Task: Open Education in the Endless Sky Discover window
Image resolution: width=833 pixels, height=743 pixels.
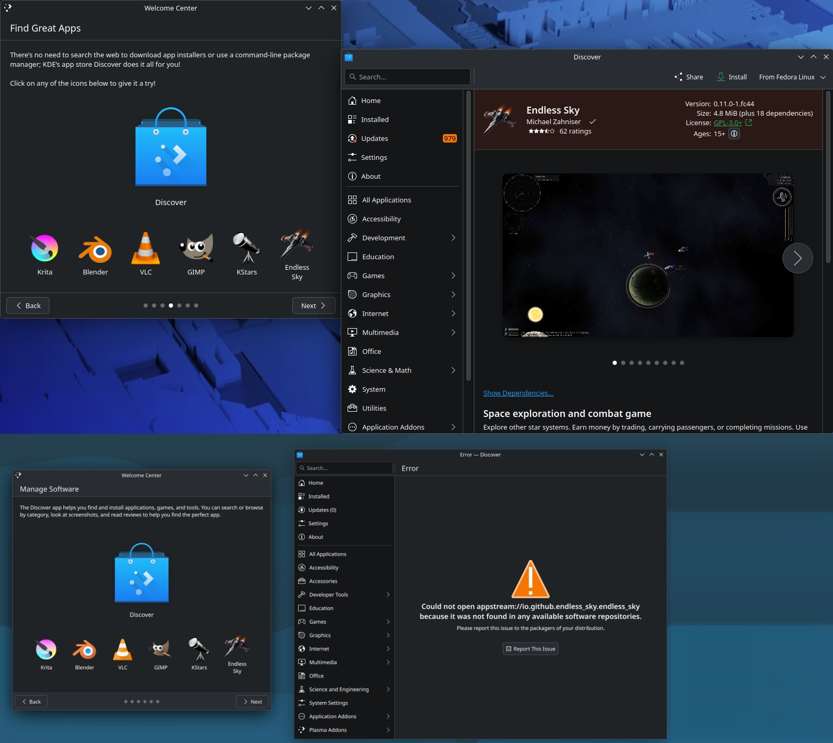Action: 402,257
